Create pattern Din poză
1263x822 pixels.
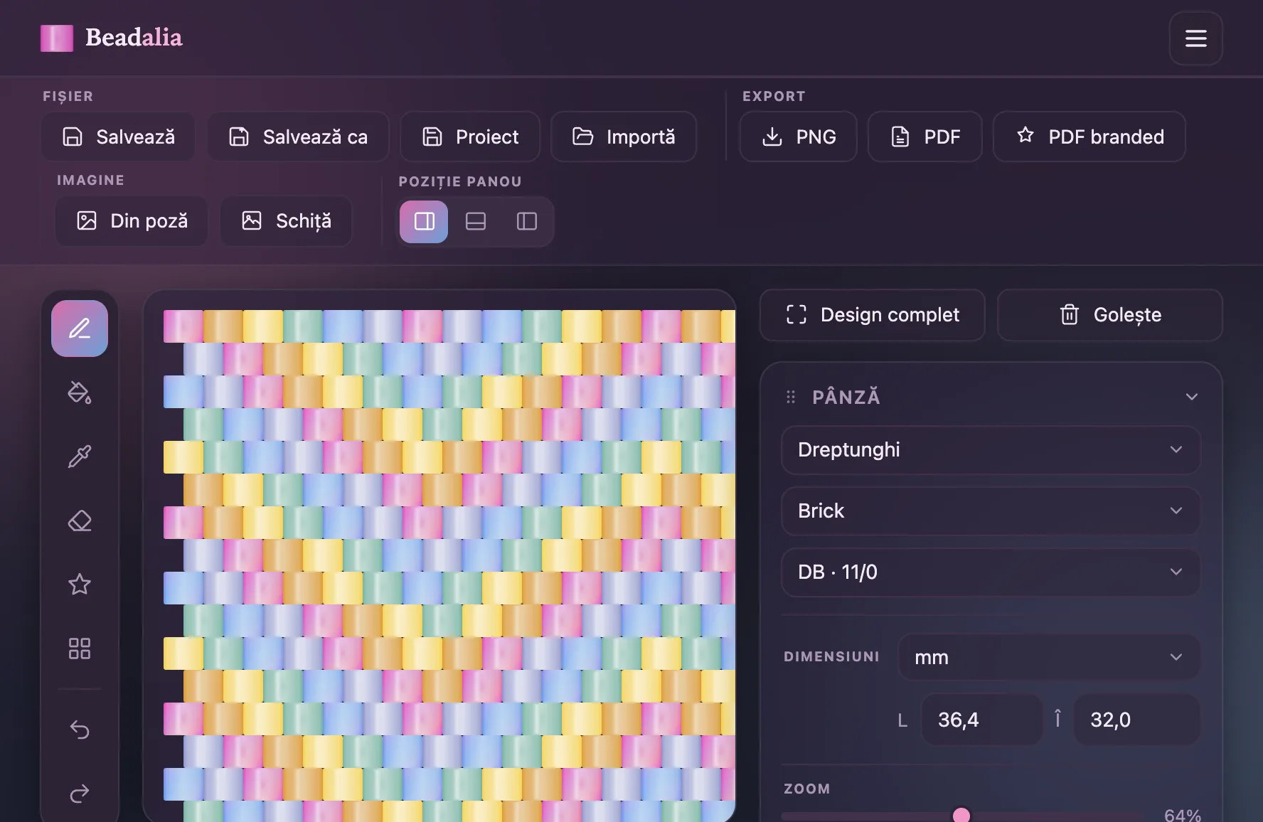coord(132,221)
